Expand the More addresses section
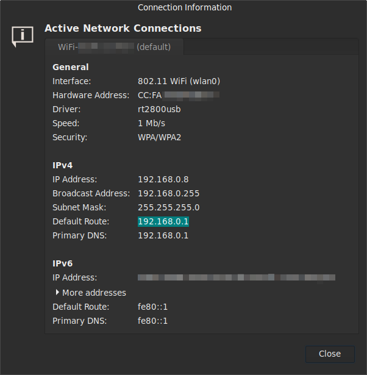The width and height of the screenshot is (367, 375). coord(90,293)
